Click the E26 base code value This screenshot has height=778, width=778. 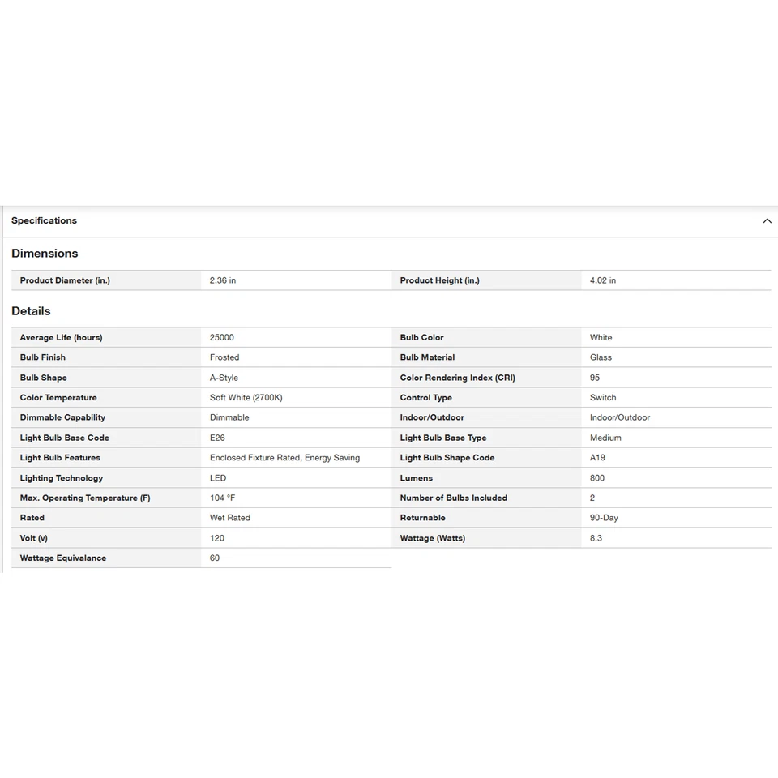pos(216,438)
